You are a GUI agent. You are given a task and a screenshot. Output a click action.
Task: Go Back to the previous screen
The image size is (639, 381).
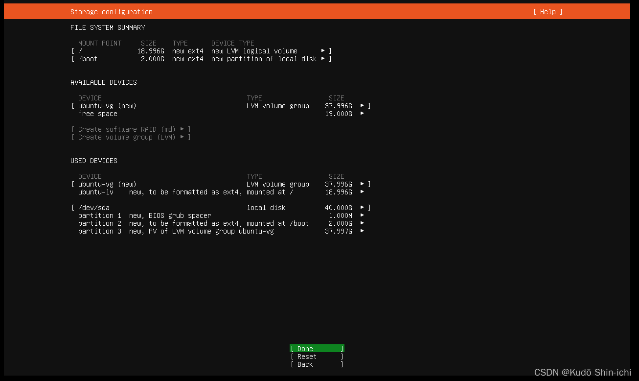317,364
